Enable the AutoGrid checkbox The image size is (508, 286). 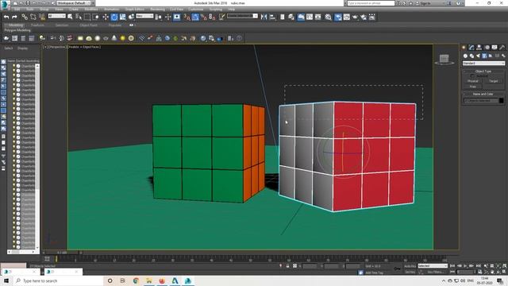coord(472,76)
